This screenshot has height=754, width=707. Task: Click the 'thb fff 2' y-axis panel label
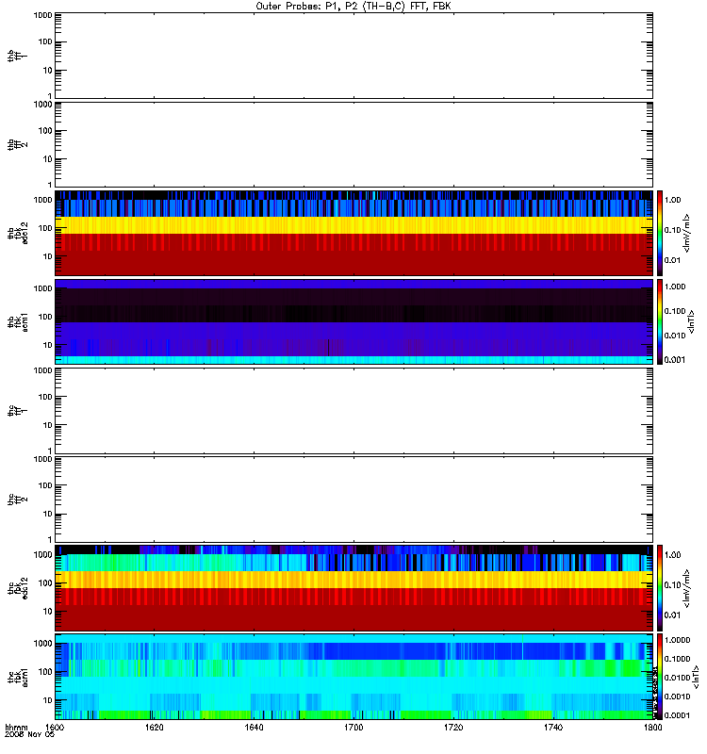pos(18,145)
